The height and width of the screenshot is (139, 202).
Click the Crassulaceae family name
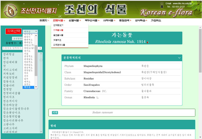(92, 91)
